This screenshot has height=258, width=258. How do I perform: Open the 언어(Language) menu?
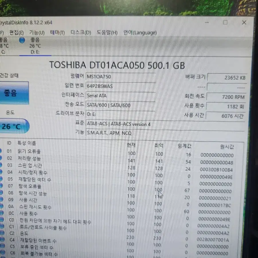[x=140, y=33]
